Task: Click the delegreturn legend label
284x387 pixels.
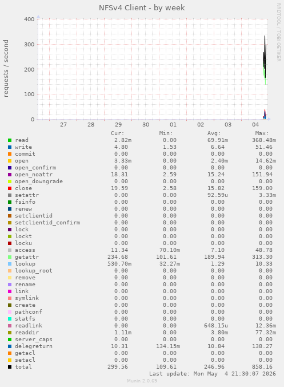Action: point(34,346)
